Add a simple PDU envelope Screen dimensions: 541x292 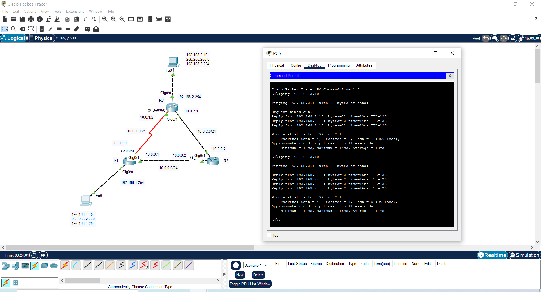coord(87,29)
